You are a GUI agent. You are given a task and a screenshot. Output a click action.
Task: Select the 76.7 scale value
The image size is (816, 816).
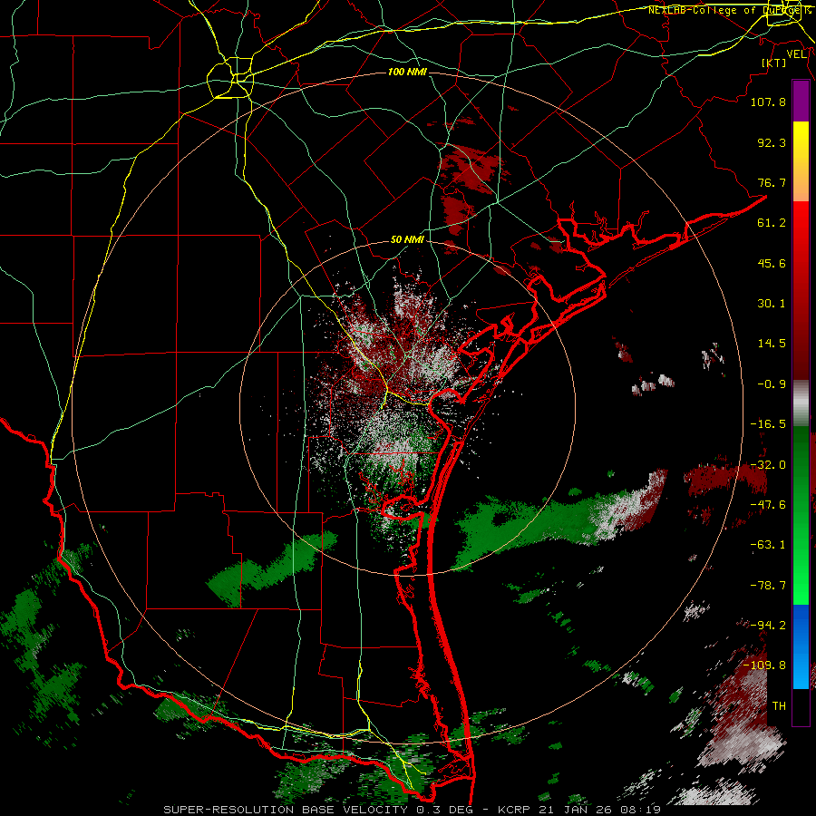(x=772, y=182)
